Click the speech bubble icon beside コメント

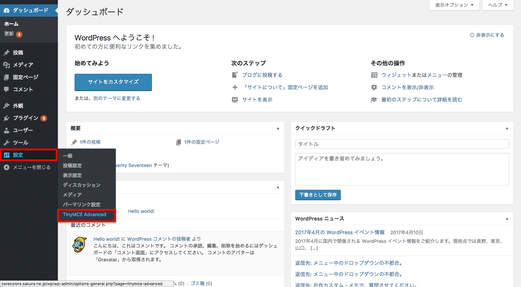[7, 89]
